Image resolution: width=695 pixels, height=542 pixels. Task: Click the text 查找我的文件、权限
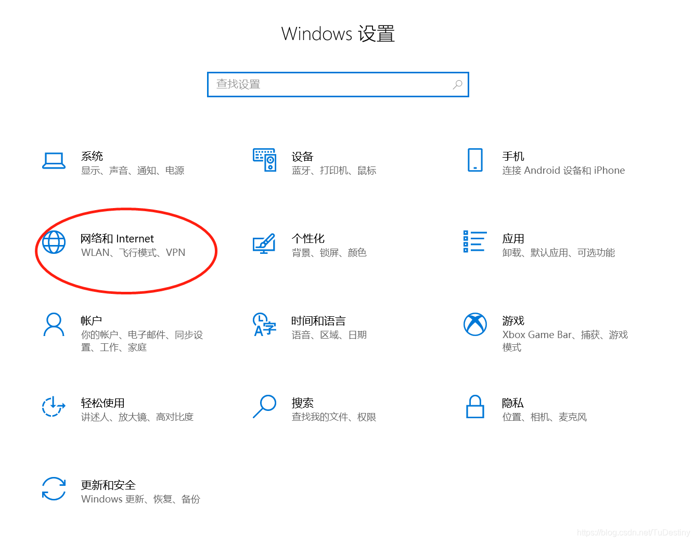point(334,417)
